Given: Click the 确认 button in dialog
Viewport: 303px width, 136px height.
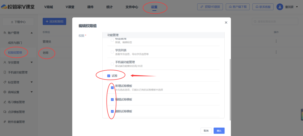Looking at the screenshot, I should pyautogui.click(x=219, y=131).
